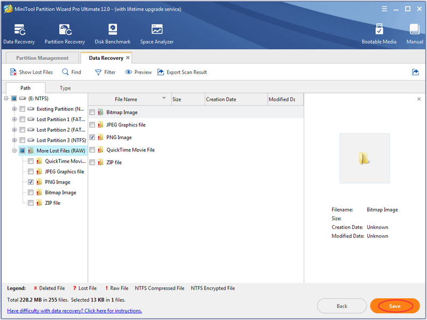Collapse the More Lost Files (RAW) node
The height and width of the screenshot is (320, 427).
[x=14, y=150]
